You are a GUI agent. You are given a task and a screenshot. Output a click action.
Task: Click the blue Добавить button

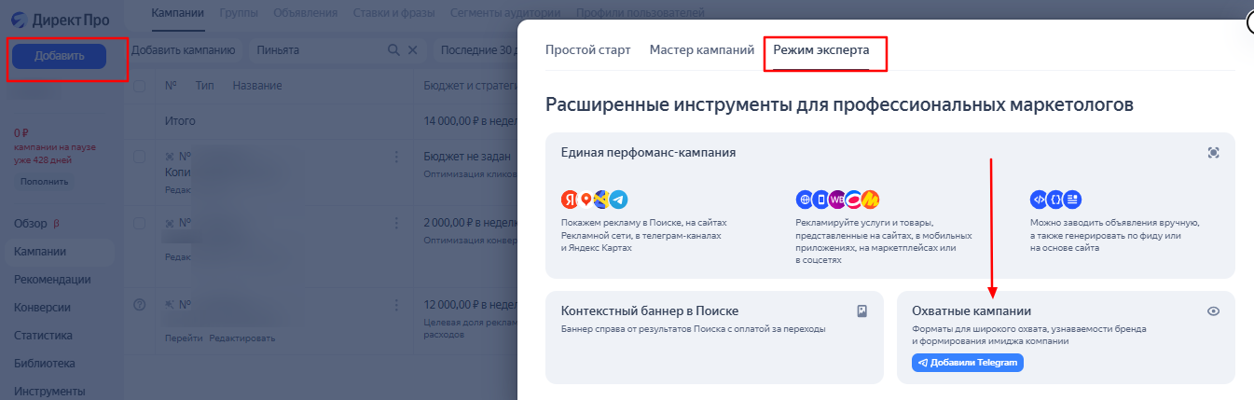[60, 56]
